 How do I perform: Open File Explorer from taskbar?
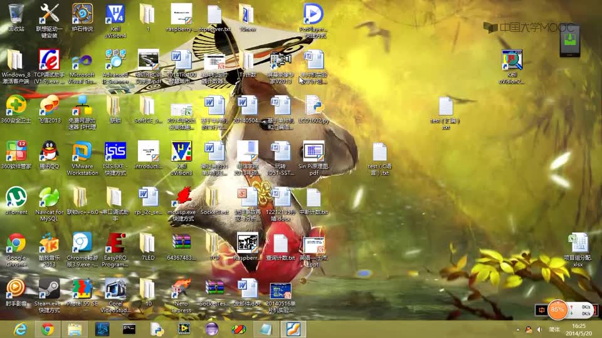pyautogui.click(x=75, y=329)
